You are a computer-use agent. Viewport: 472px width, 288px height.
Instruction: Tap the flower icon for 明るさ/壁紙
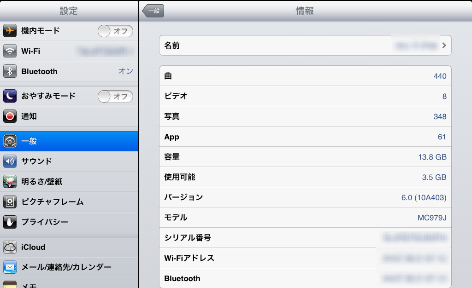click(10, 182)
